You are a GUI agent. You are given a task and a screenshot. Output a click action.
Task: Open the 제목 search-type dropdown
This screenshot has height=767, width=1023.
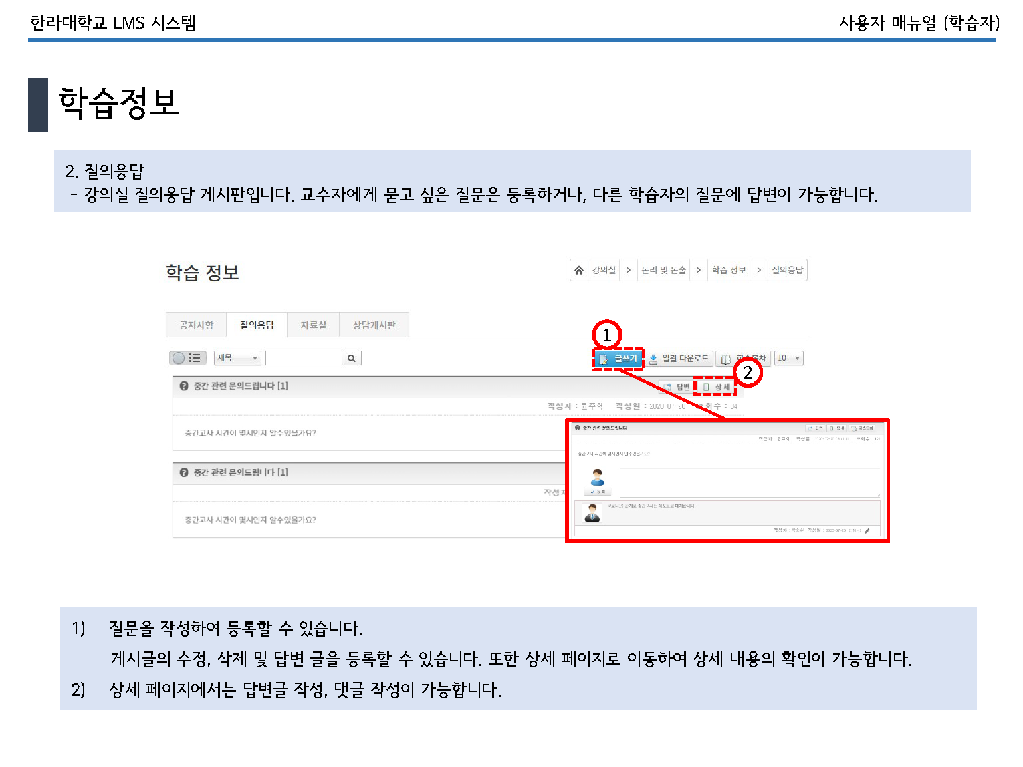[237, 359]
